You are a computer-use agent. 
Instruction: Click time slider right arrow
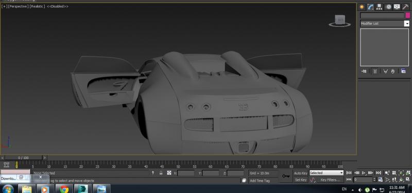pyautogui.click(x=45, y=158)
